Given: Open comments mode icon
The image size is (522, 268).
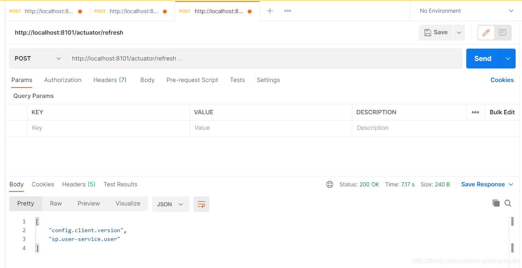Looking at the screenshot, I should click(x=502, y=33).
